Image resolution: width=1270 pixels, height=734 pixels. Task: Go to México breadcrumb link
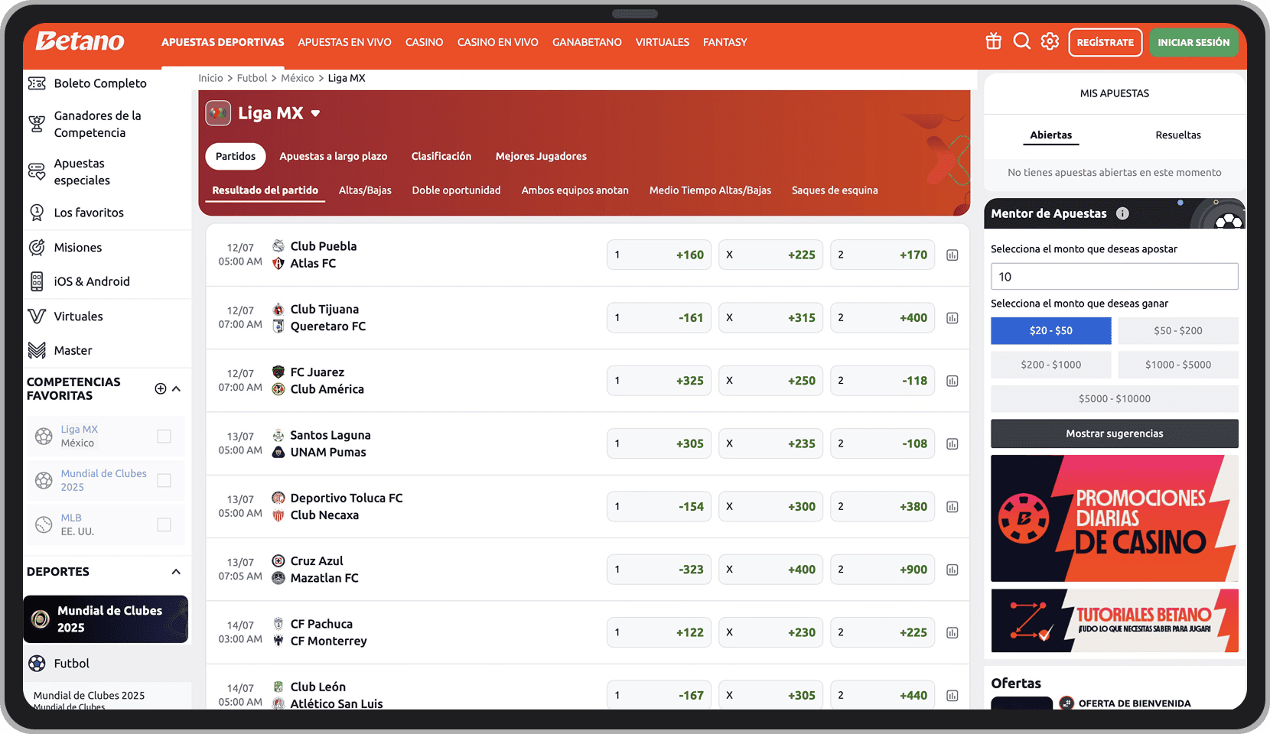point(298,78)
